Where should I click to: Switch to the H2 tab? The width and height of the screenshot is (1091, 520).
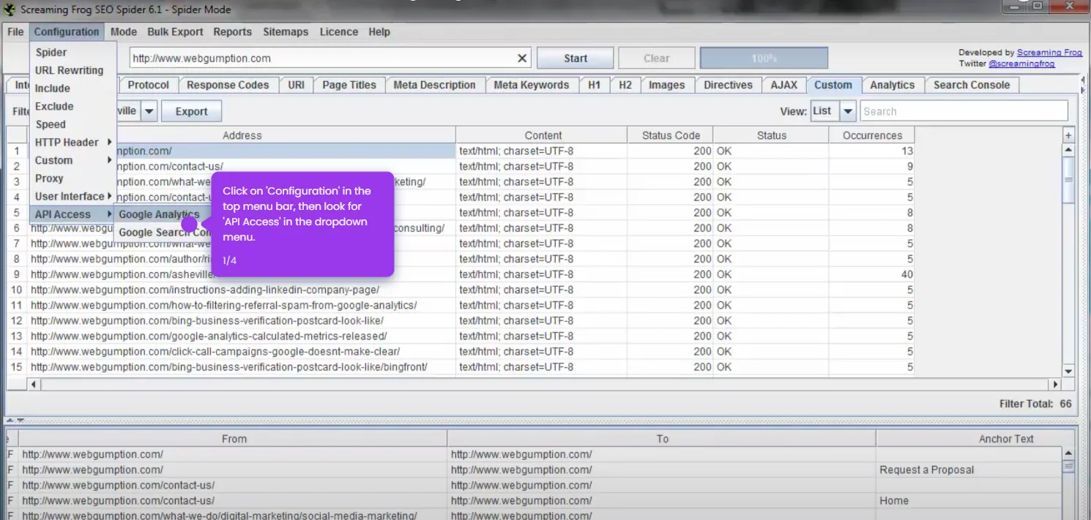[625, 85]
